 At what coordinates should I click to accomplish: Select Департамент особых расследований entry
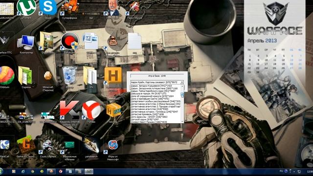pyautogui.click(x=156, y=101)
